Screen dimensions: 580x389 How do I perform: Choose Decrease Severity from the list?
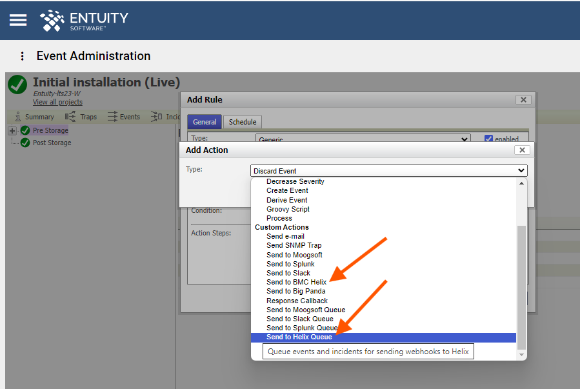pyautogui.click(x=295, y=181)
